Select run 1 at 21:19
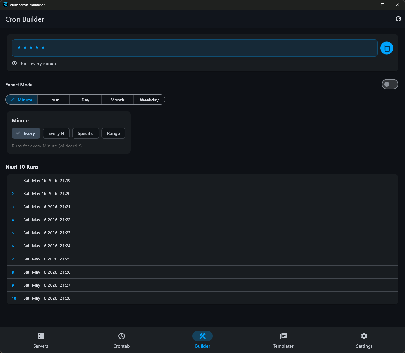This screenshot has width=405, height=353. point(202,180)
